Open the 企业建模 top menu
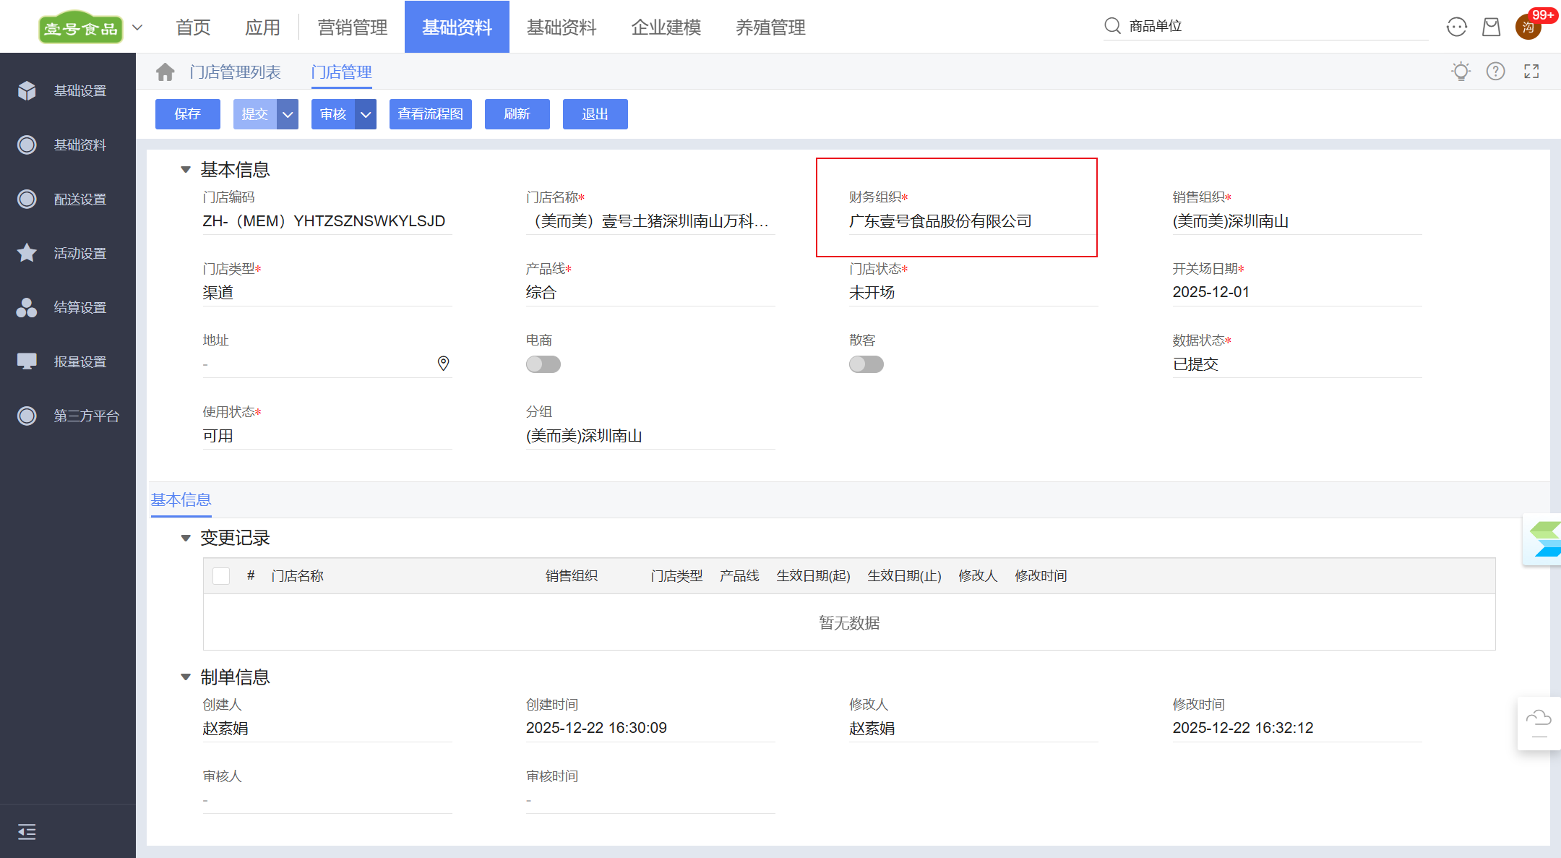 [x=666, y=27]
